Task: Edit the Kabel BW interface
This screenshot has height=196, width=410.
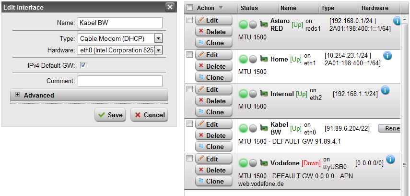Action: [x=213, y=124]
